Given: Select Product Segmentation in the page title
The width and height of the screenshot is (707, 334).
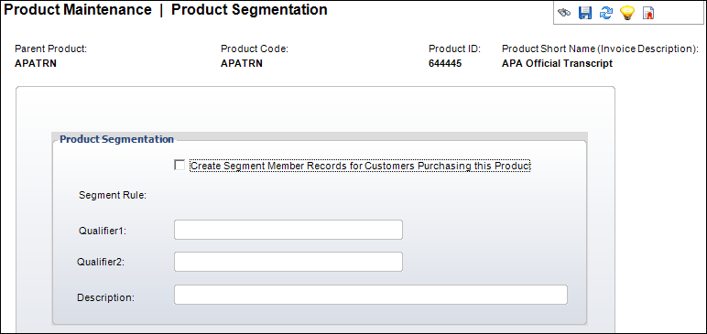Looking at the screenshot, I should pyautogui.click(x=249, y=9).
